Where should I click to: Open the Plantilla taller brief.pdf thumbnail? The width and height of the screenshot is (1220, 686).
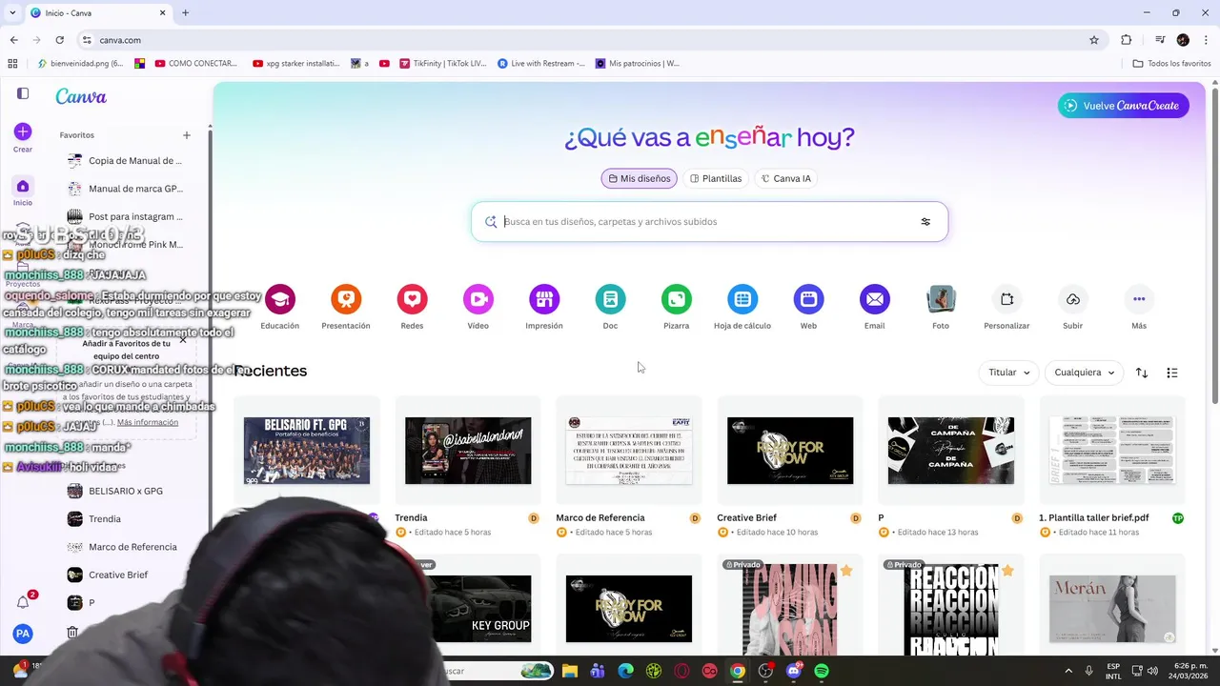(1112, 451)
